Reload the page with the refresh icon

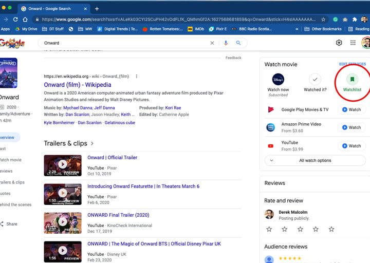15,20
